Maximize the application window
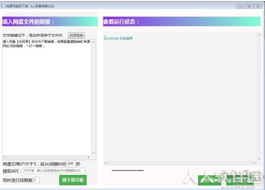 [249, 6]
